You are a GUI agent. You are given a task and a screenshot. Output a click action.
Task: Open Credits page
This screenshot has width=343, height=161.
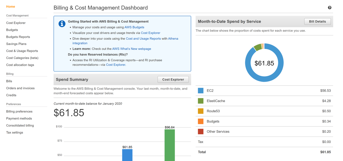11,95
